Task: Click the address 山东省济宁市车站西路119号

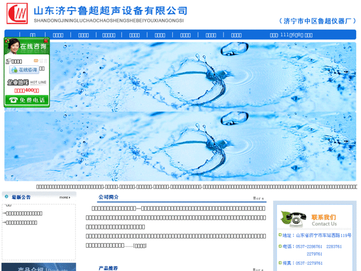Action: pyautogui.click(x=323, y=235)
